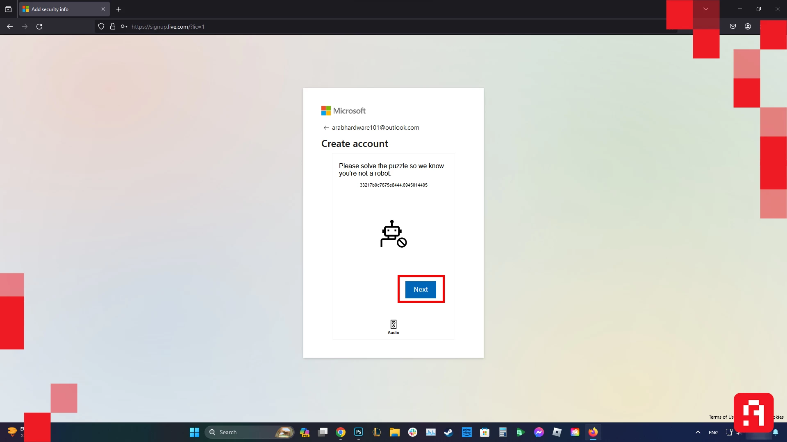
Task: Open the Firefox recent tabs view button
Action: click(x=8, y=9)
